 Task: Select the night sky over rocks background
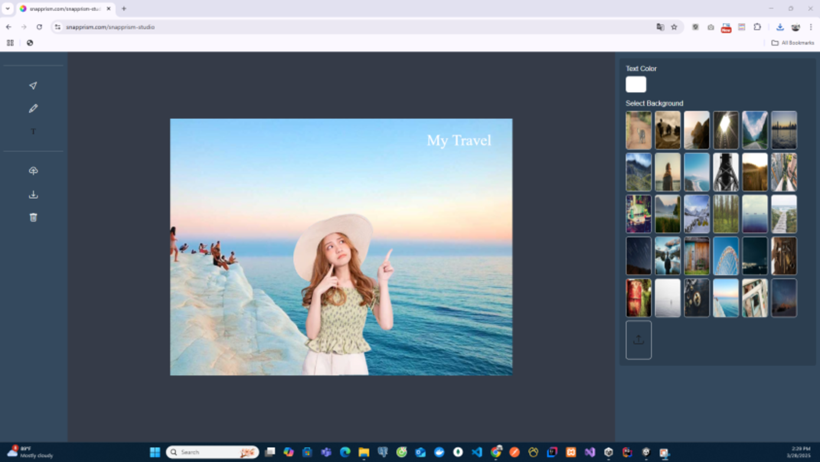[x=784, y=298]
